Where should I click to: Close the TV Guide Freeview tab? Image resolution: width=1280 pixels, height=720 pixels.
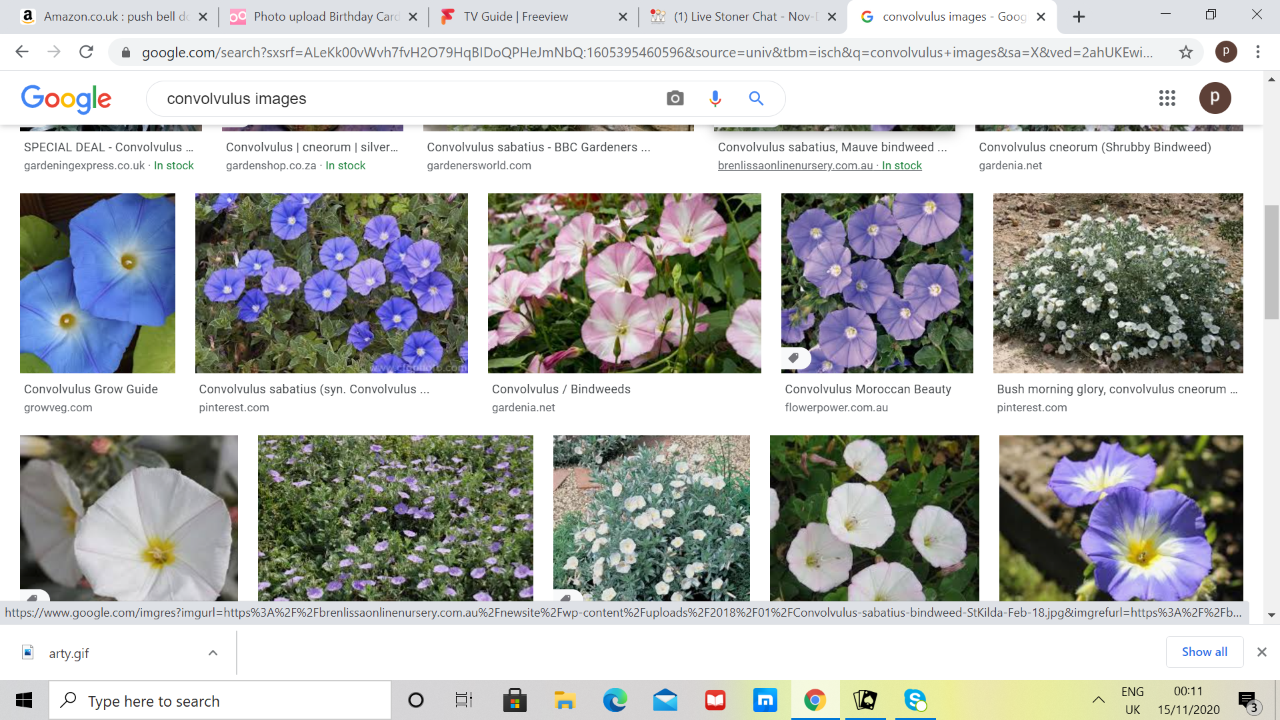point(623,17)
